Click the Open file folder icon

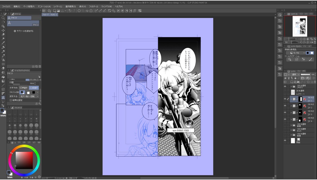tap(58, 11)
